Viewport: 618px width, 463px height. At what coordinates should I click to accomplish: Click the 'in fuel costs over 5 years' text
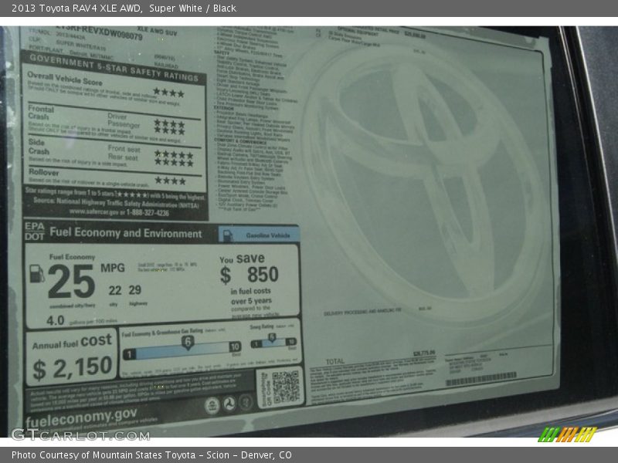251,296
